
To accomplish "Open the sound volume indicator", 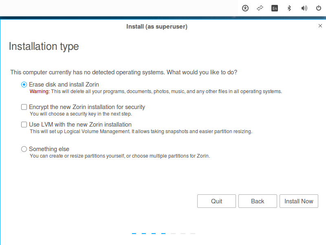I will (304, 8).
